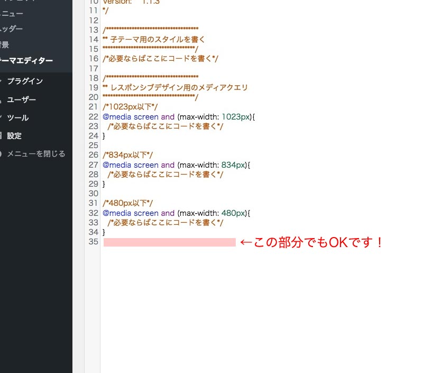423x373 pixels.
Task: Click the closing brace on line 34
Action: pyautogui.click(x=104, y=232)
